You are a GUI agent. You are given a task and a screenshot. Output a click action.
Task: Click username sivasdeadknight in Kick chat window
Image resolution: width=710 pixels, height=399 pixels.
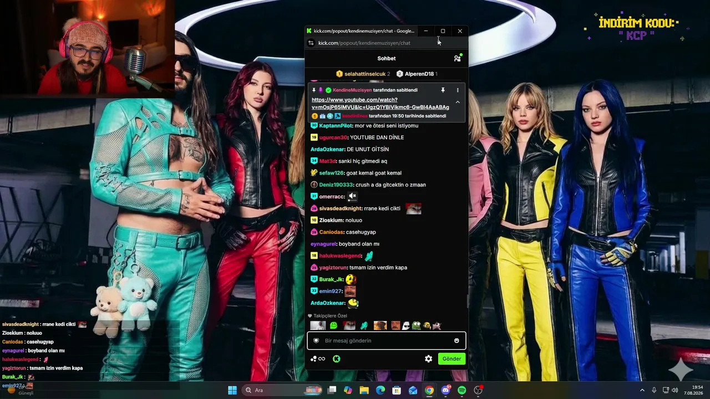[x=341, y=209]
